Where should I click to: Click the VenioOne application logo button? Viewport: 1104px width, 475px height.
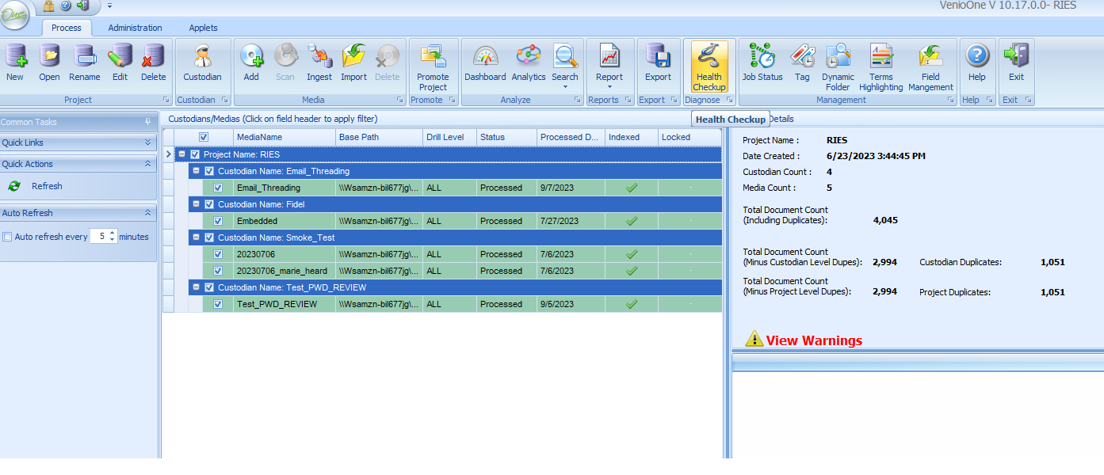14,15
